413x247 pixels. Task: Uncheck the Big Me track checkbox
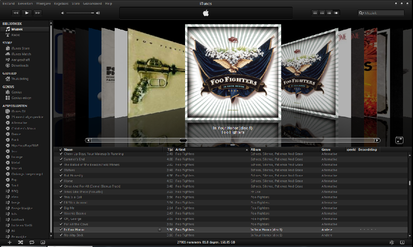[x=61, y=208]
